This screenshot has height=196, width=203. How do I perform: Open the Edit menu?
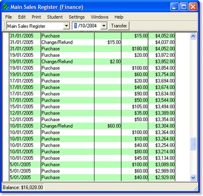[x=22, y=17]
